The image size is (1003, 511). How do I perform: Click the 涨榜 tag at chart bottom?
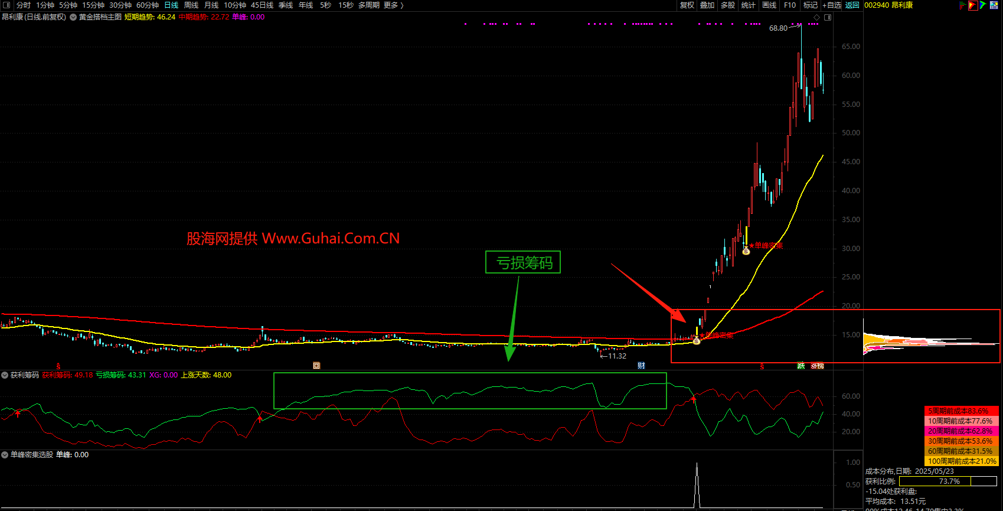pos(817,366)
